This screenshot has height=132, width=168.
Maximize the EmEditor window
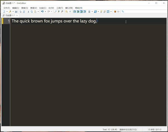point(156,3)
